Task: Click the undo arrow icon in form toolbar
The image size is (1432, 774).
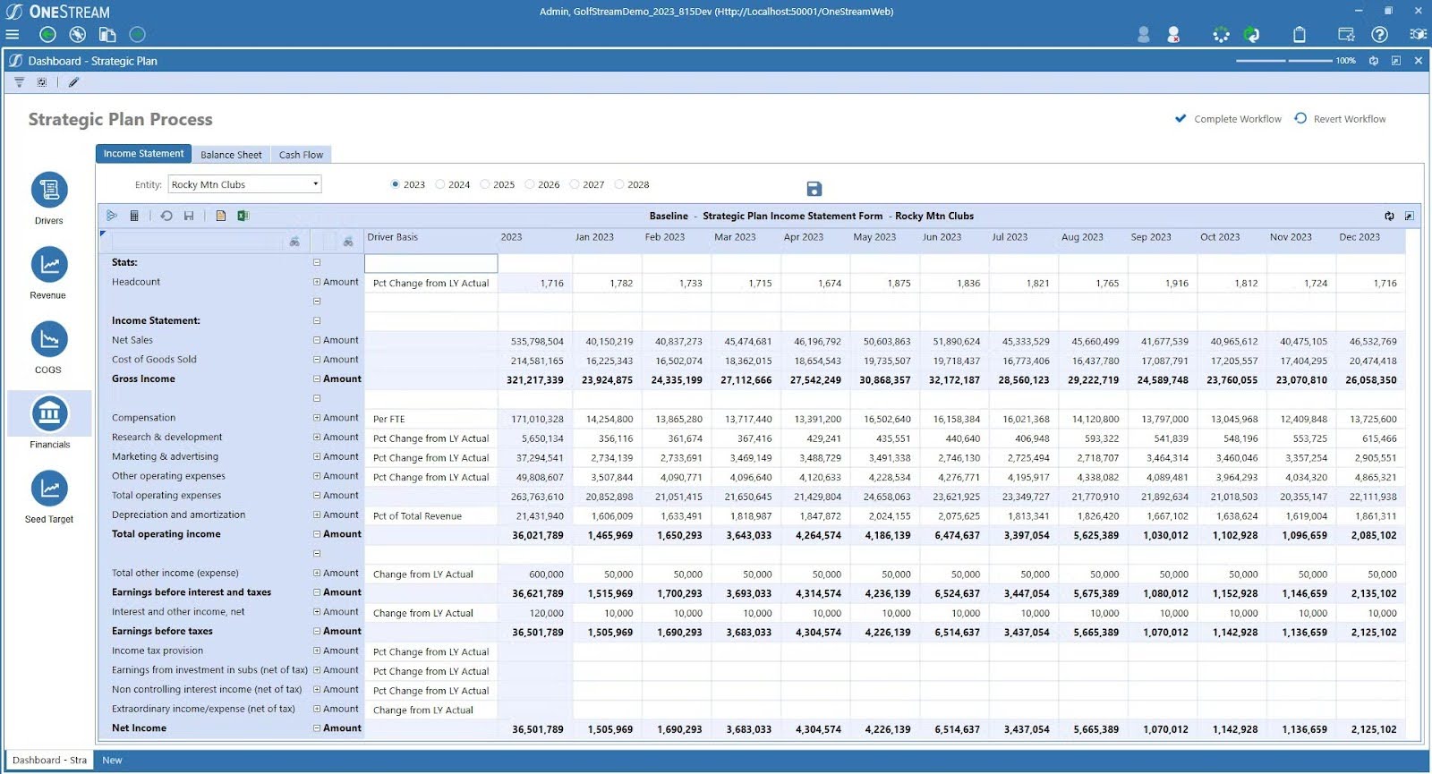Action: point(166,216)
